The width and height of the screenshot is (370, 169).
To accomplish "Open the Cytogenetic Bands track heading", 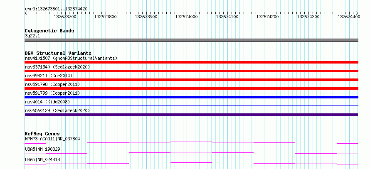I will tap(49, 31).
